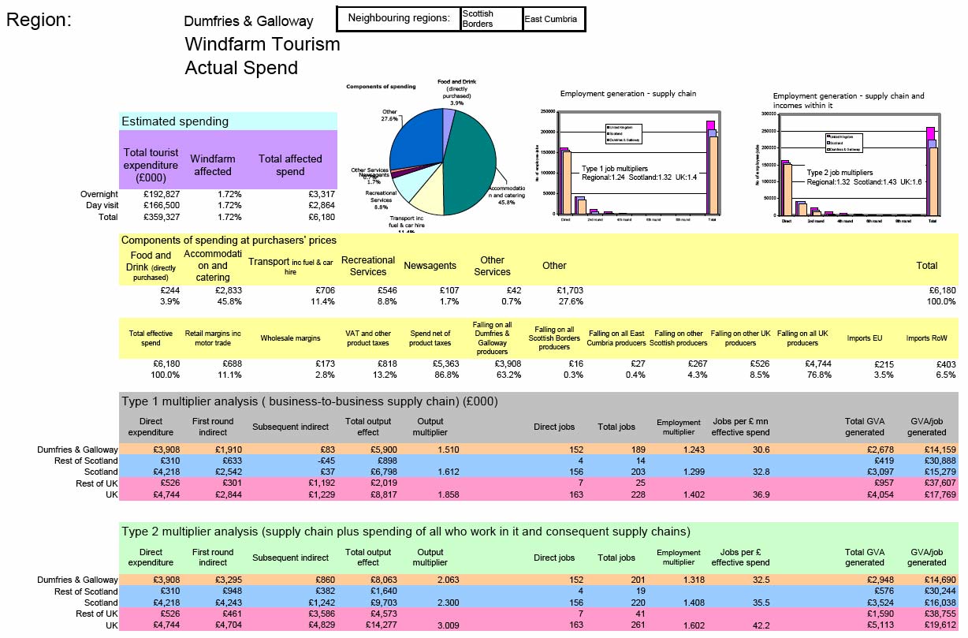Click the Retail margins inc motor trade header
The image size is (968, 638).
click(x=213, y=338)
